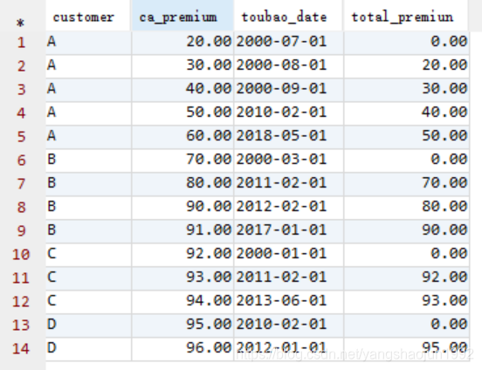Select row number 4

[23, 113]
